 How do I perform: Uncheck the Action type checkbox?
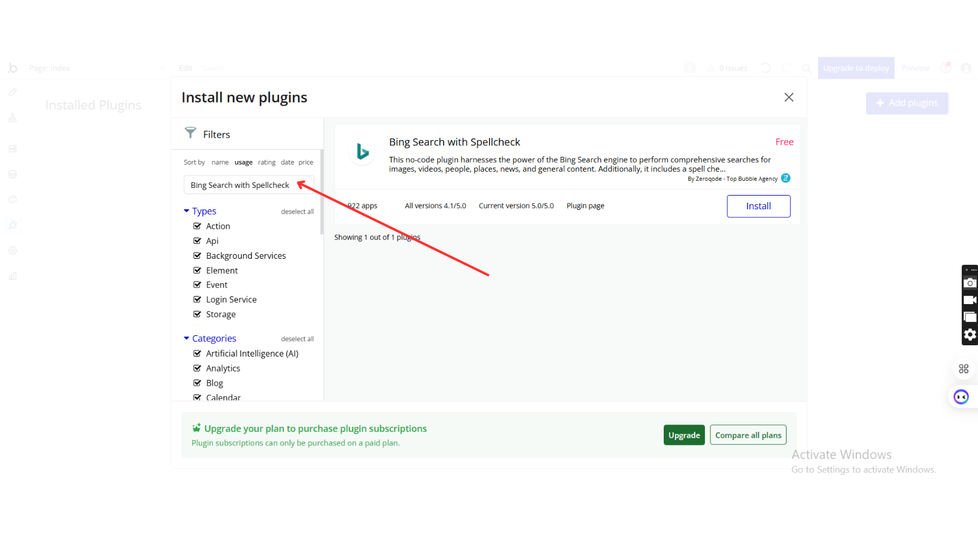tap(197, 226)
